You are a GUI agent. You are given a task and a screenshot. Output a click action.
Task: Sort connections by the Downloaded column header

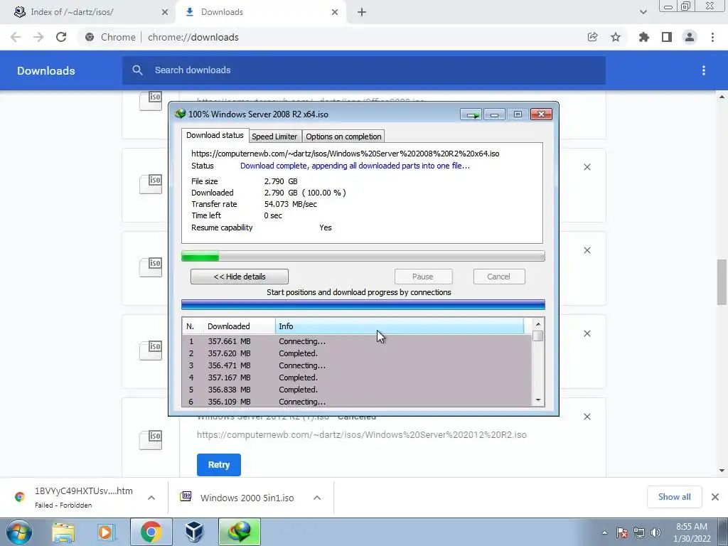(239, 326)
